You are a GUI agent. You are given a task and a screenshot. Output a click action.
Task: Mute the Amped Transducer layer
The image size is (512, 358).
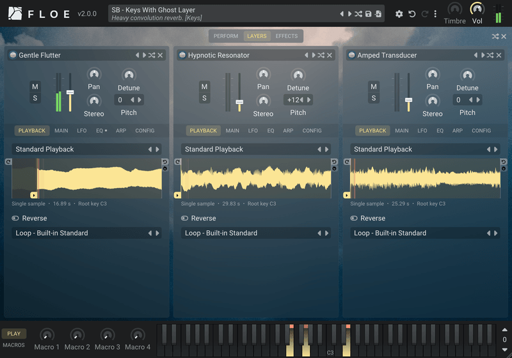[374, 87]
